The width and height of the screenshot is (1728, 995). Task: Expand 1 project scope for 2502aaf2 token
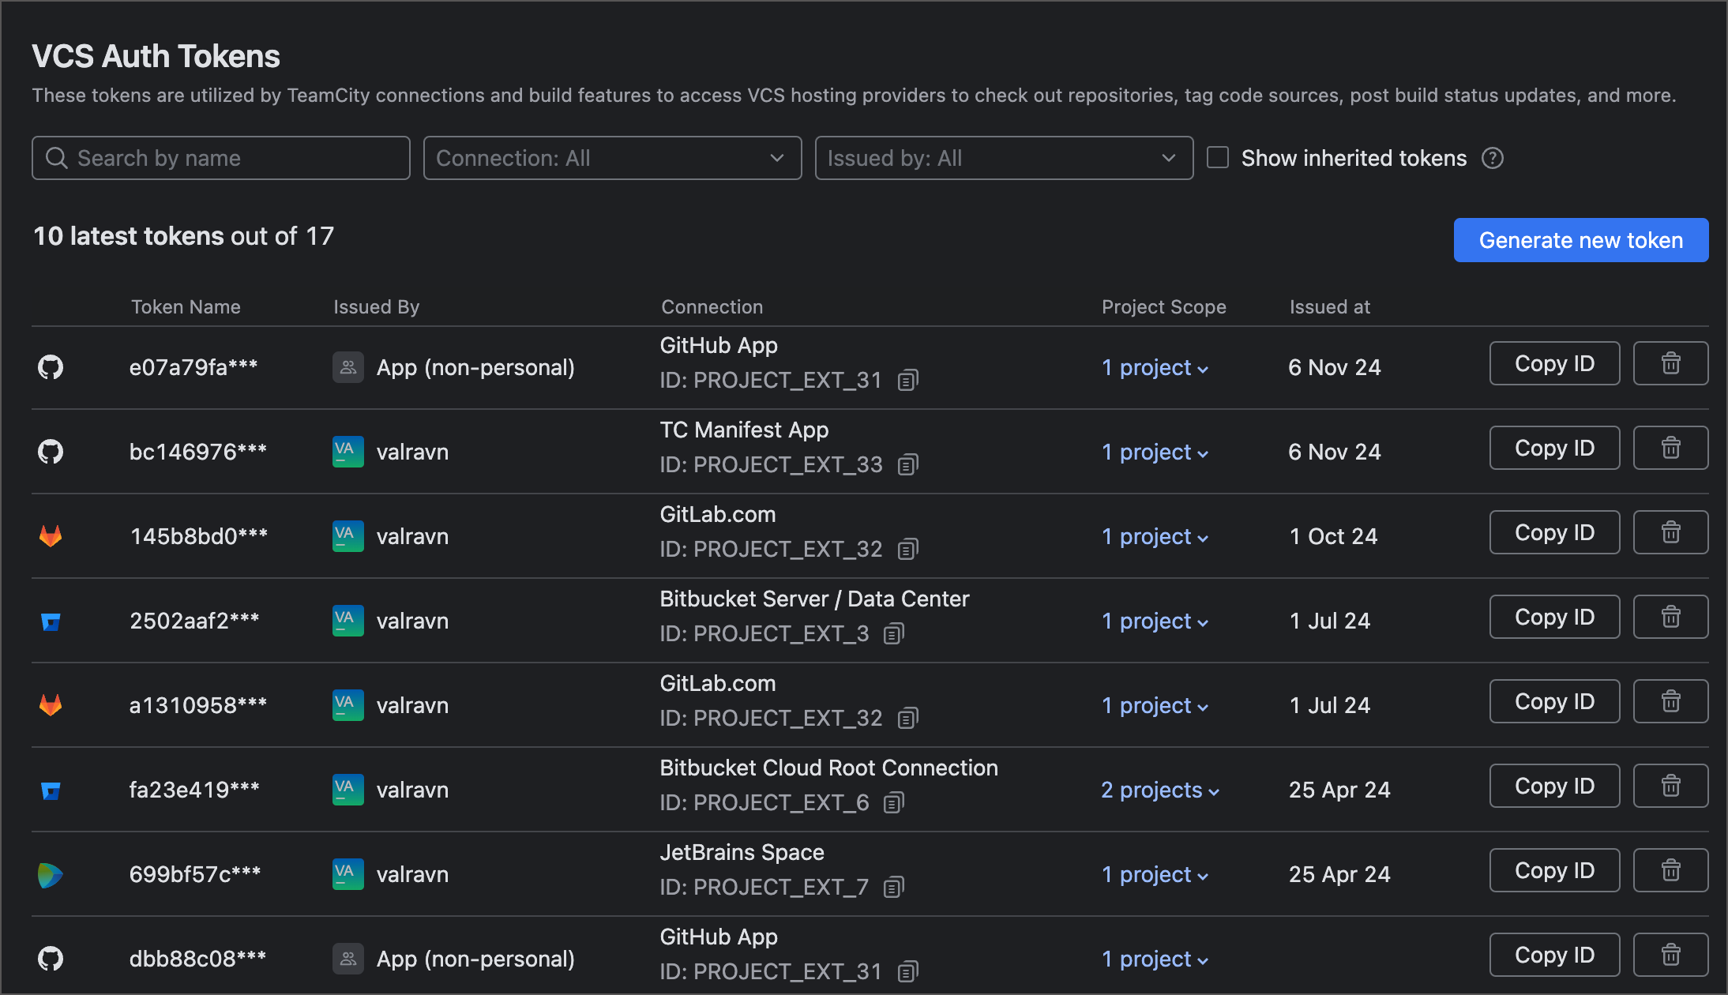click(1155, 621)
